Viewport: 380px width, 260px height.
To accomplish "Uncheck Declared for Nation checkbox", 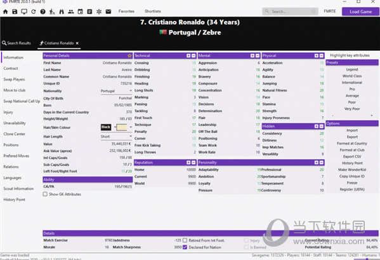I will point(185,247).
